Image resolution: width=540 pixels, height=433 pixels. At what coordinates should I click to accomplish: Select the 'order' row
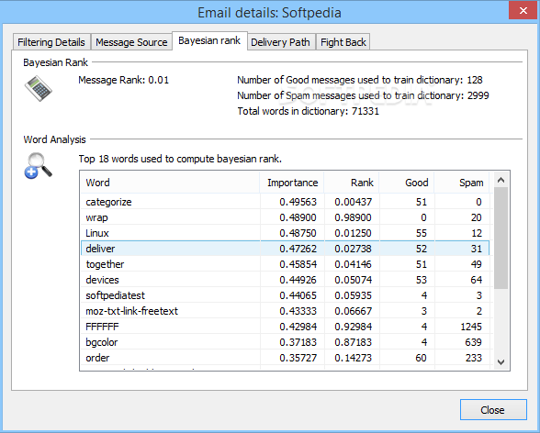285,358
